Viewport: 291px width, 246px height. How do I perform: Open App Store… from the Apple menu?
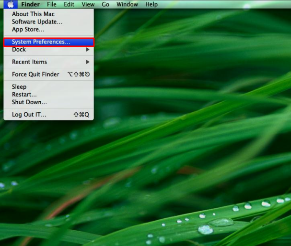tap(48, 30)
